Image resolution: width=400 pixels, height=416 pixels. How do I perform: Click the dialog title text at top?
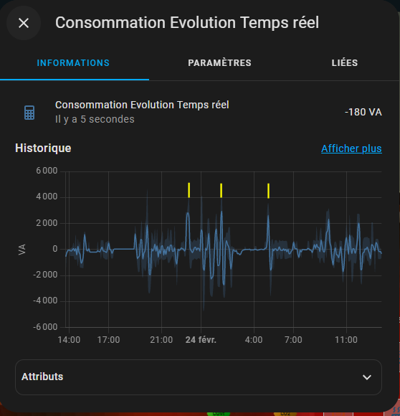pos(187,22)
